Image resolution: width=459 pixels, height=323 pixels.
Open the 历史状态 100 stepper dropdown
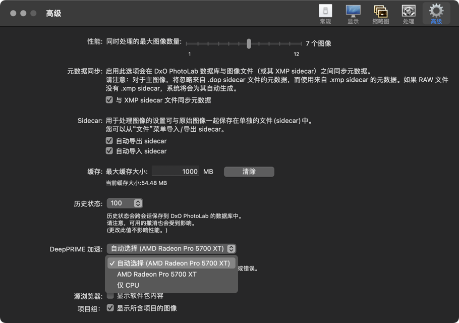coord(125,203)
